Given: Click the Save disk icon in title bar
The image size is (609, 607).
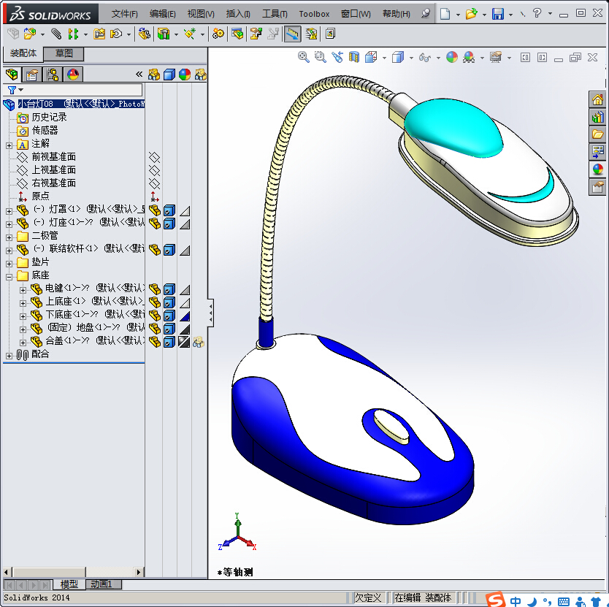Looking at the screenshot, I should (x=498, y=14).
